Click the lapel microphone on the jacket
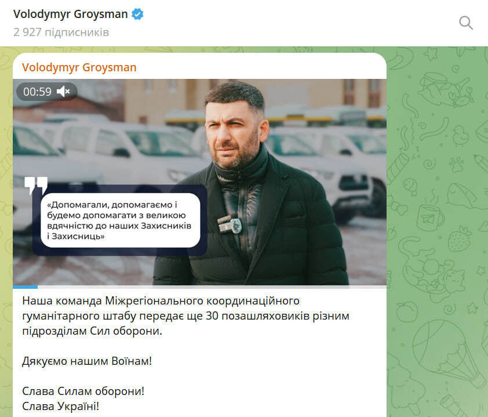This screenshot has height=417, width=488. [x=230, y=224]
